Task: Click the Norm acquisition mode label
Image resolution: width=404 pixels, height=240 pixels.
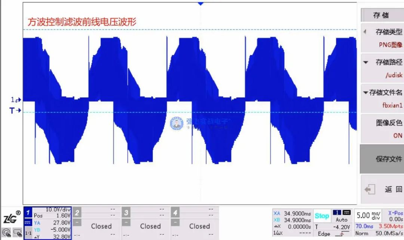Action: click(361, 233)
